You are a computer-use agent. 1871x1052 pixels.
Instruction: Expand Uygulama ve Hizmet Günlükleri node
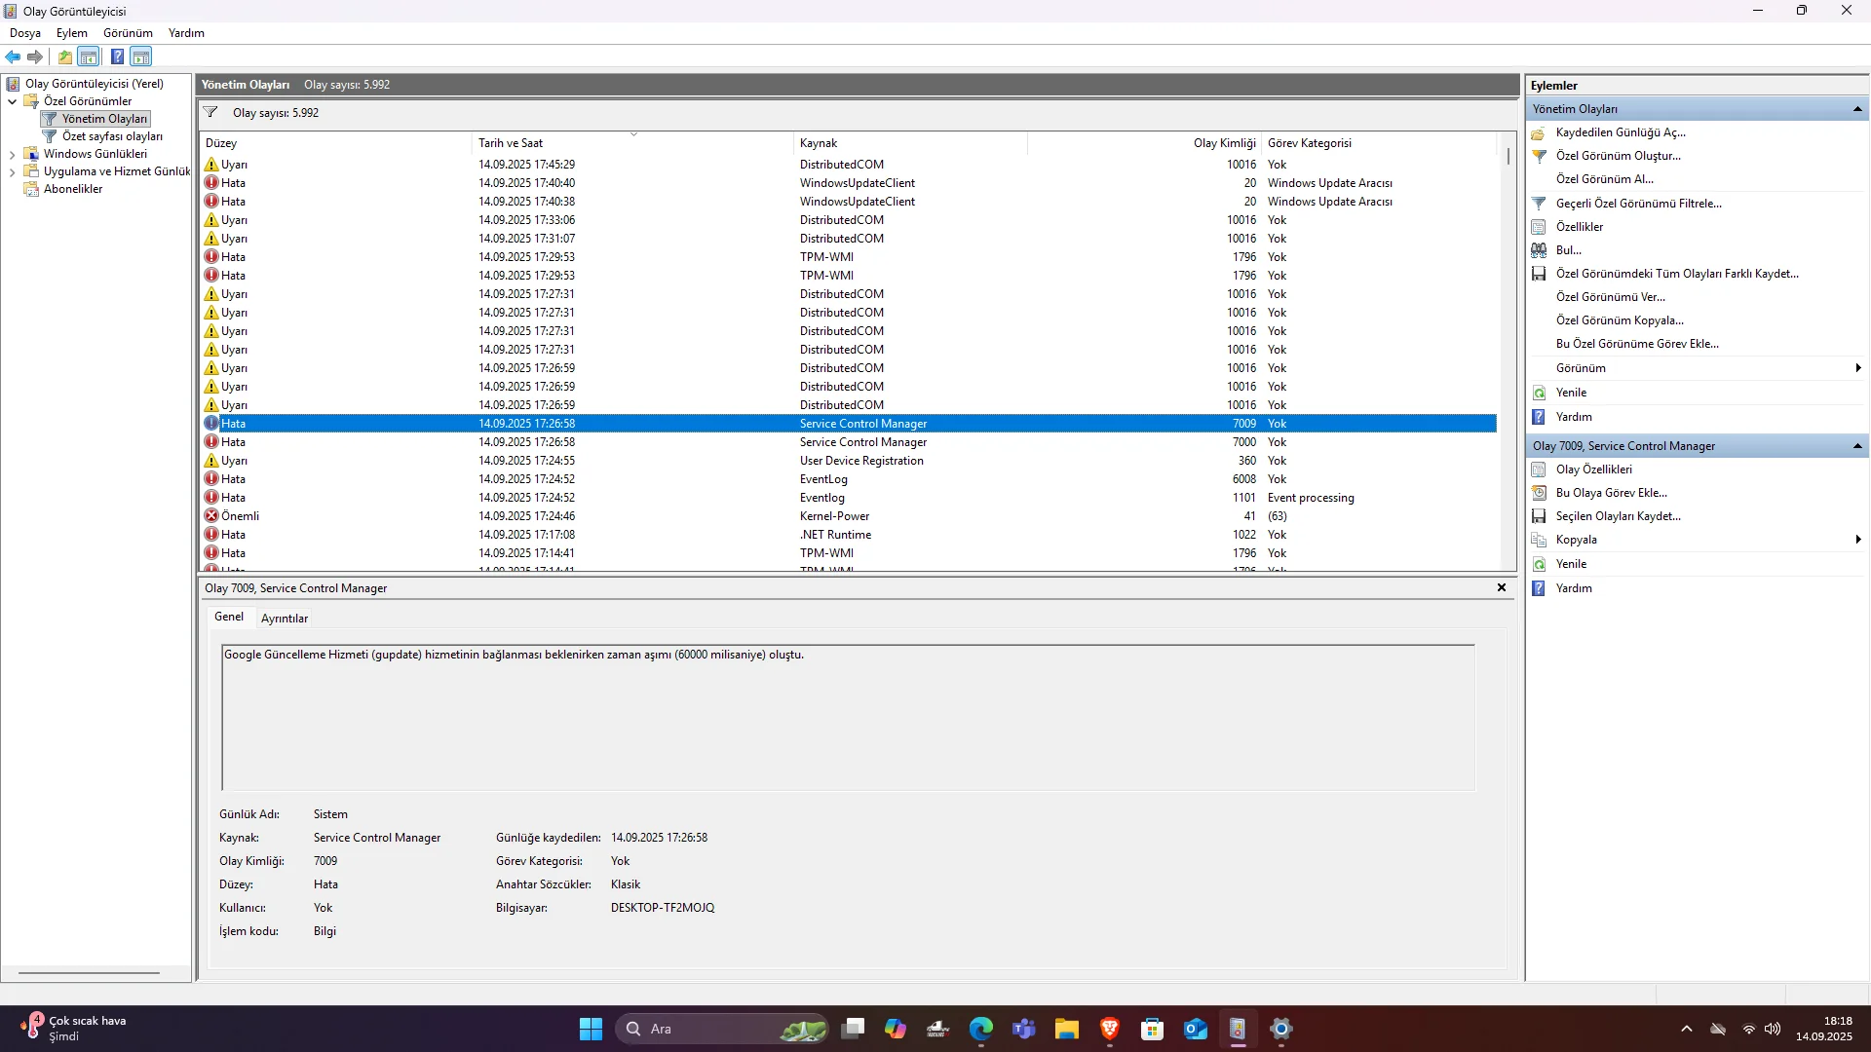click(x=12, y=171)
